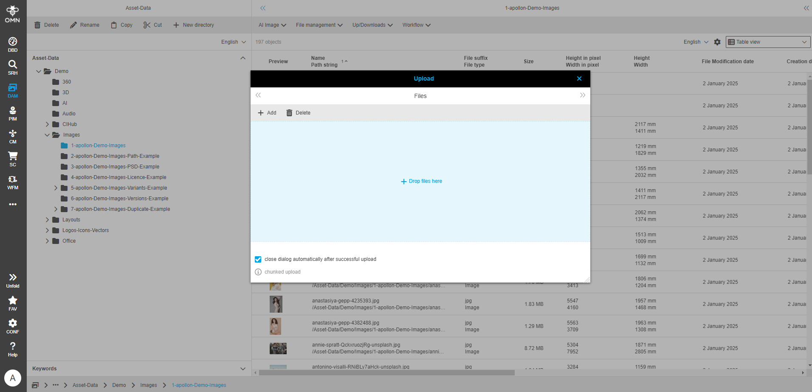812x392 pixels.
Task: Open the Table view dropdown
Action: pos(767,42)
